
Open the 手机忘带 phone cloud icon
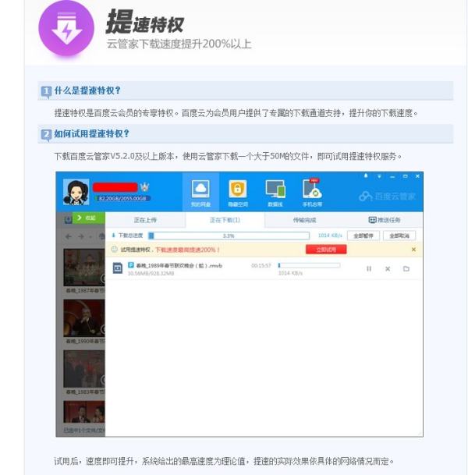(312, 193)
